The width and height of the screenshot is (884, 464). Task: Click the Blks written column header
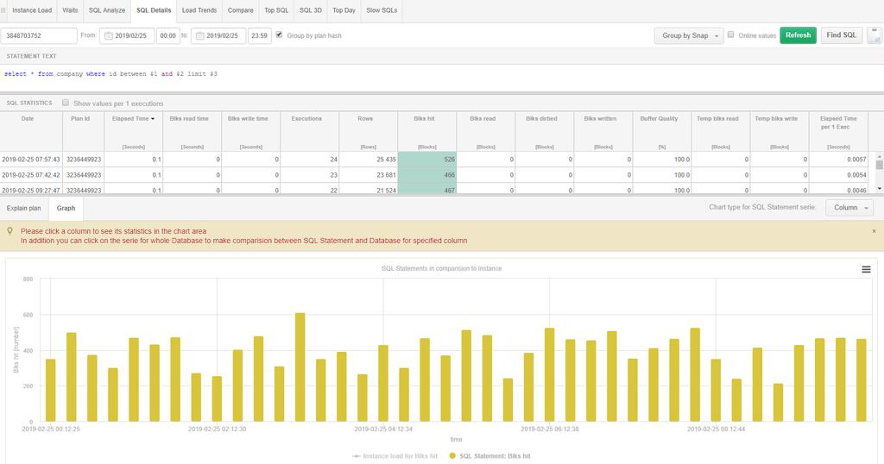coord(603,132)
